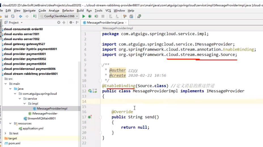Open the Window menu
Viewport: 263px width, 147px height.
119,10
